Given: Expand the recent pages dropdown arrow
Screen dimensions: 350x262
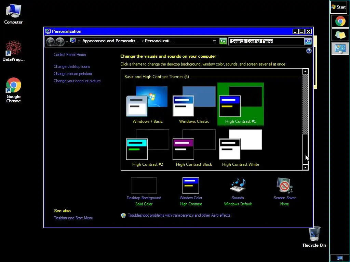Looking at the screenshot, I should (x=67, y=42).
